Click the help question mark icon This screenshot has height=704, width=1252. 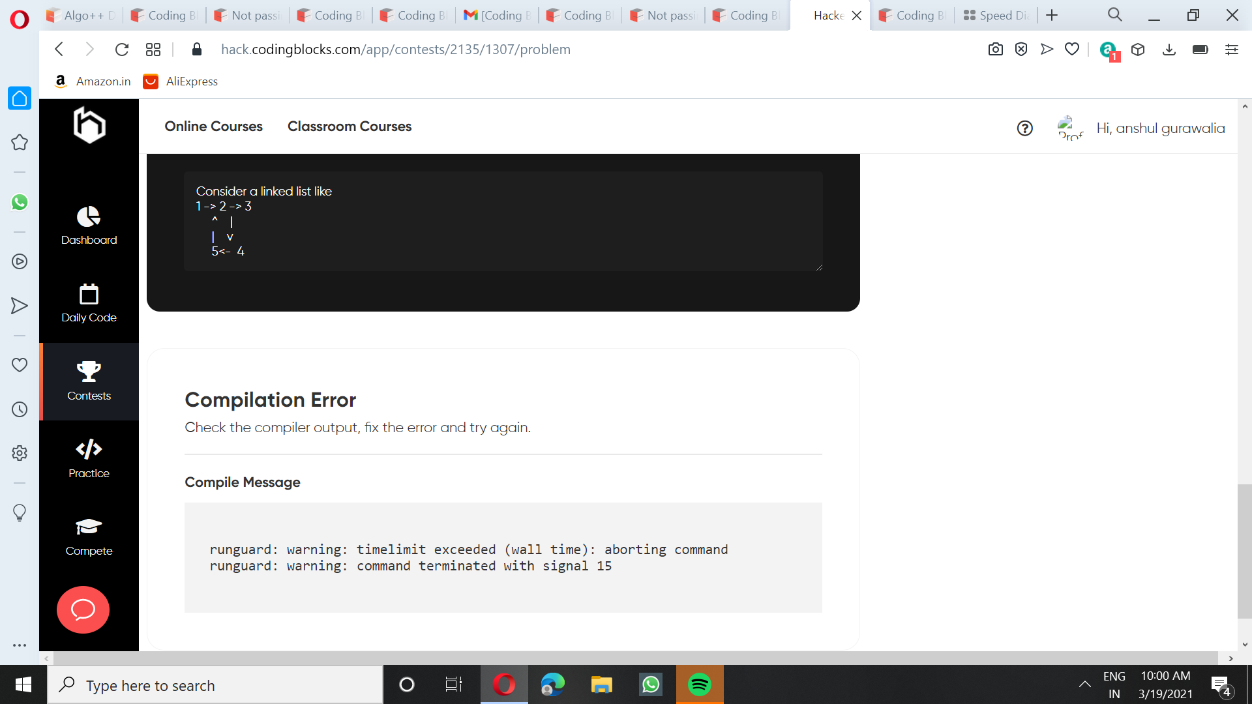[x=1024, y=128]
